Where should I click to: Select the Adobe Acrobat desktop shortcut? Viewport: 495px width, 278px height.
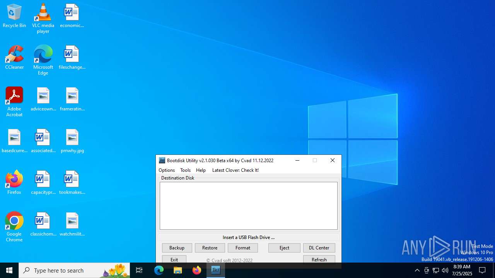(14, 102)
